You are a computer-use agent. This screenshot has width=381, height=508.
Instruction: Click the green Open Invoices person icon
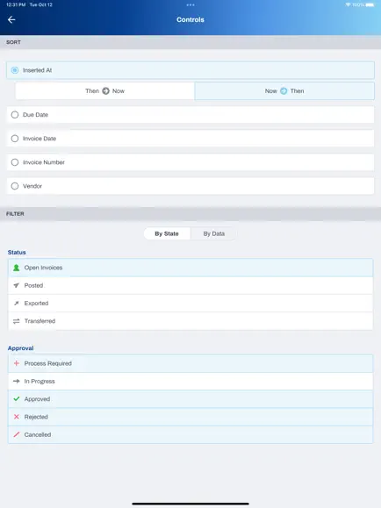coord(16,268)
